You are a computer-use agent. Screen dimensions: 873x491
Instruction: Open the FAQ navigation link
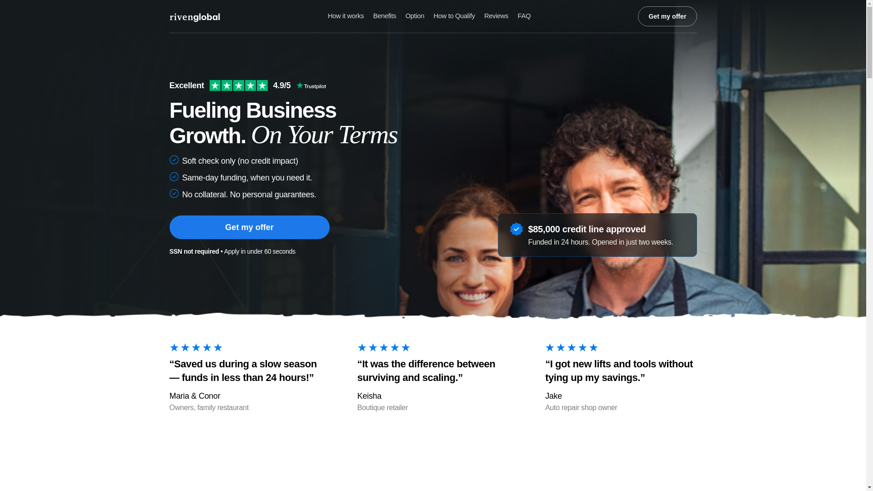click(524, 16)
